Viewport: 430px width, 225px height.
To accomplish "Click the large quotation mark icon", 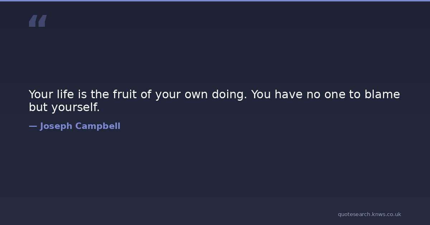I will tap(38, 21).
